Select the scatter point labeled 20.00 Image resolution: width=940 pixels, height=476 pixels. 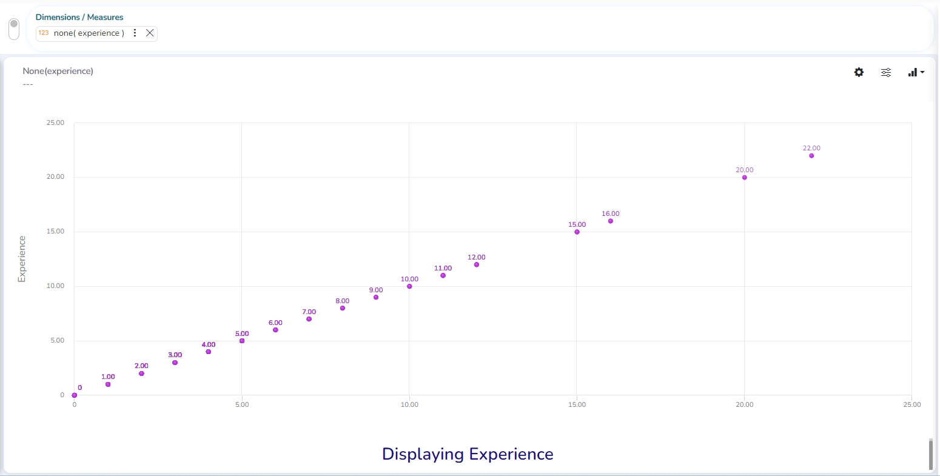click(x=745, y=178)
